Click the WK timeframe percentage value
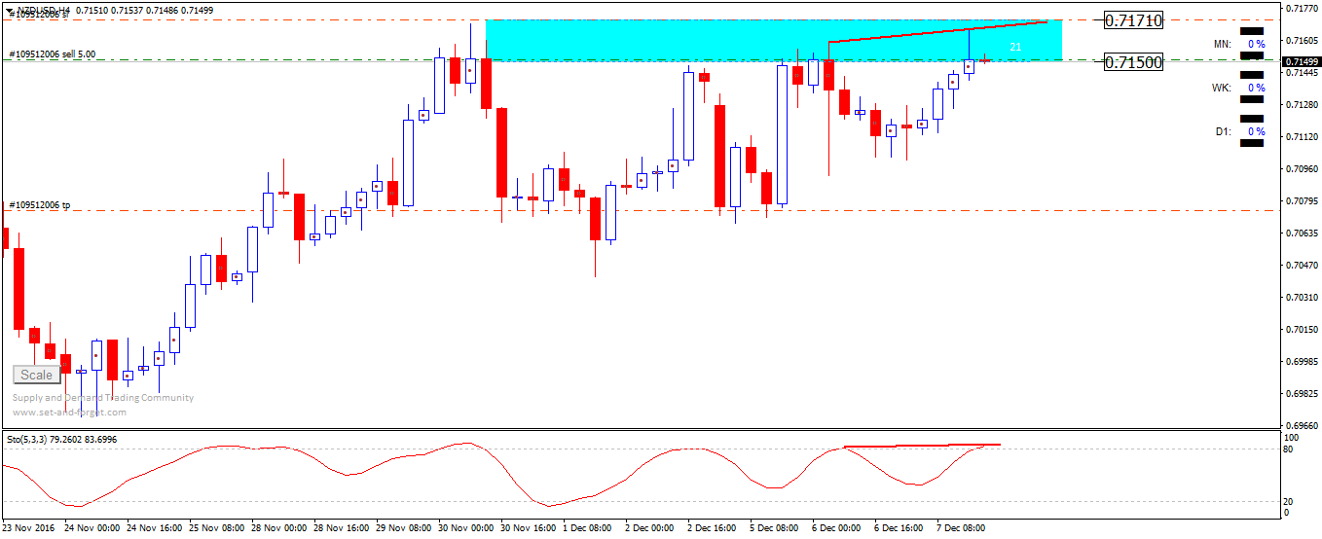The height and width of the screenshot is (539, 1322). [1257, 88]
